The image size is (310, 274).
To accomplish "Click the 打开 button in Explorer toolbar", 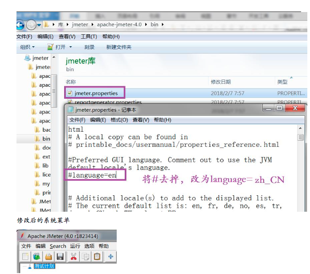I will (x=57, y=47).
